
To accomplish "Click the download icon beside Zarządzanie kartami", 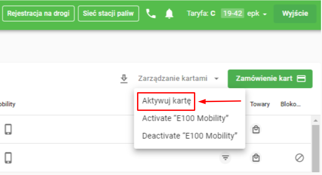I will click(x=124, y=79).
